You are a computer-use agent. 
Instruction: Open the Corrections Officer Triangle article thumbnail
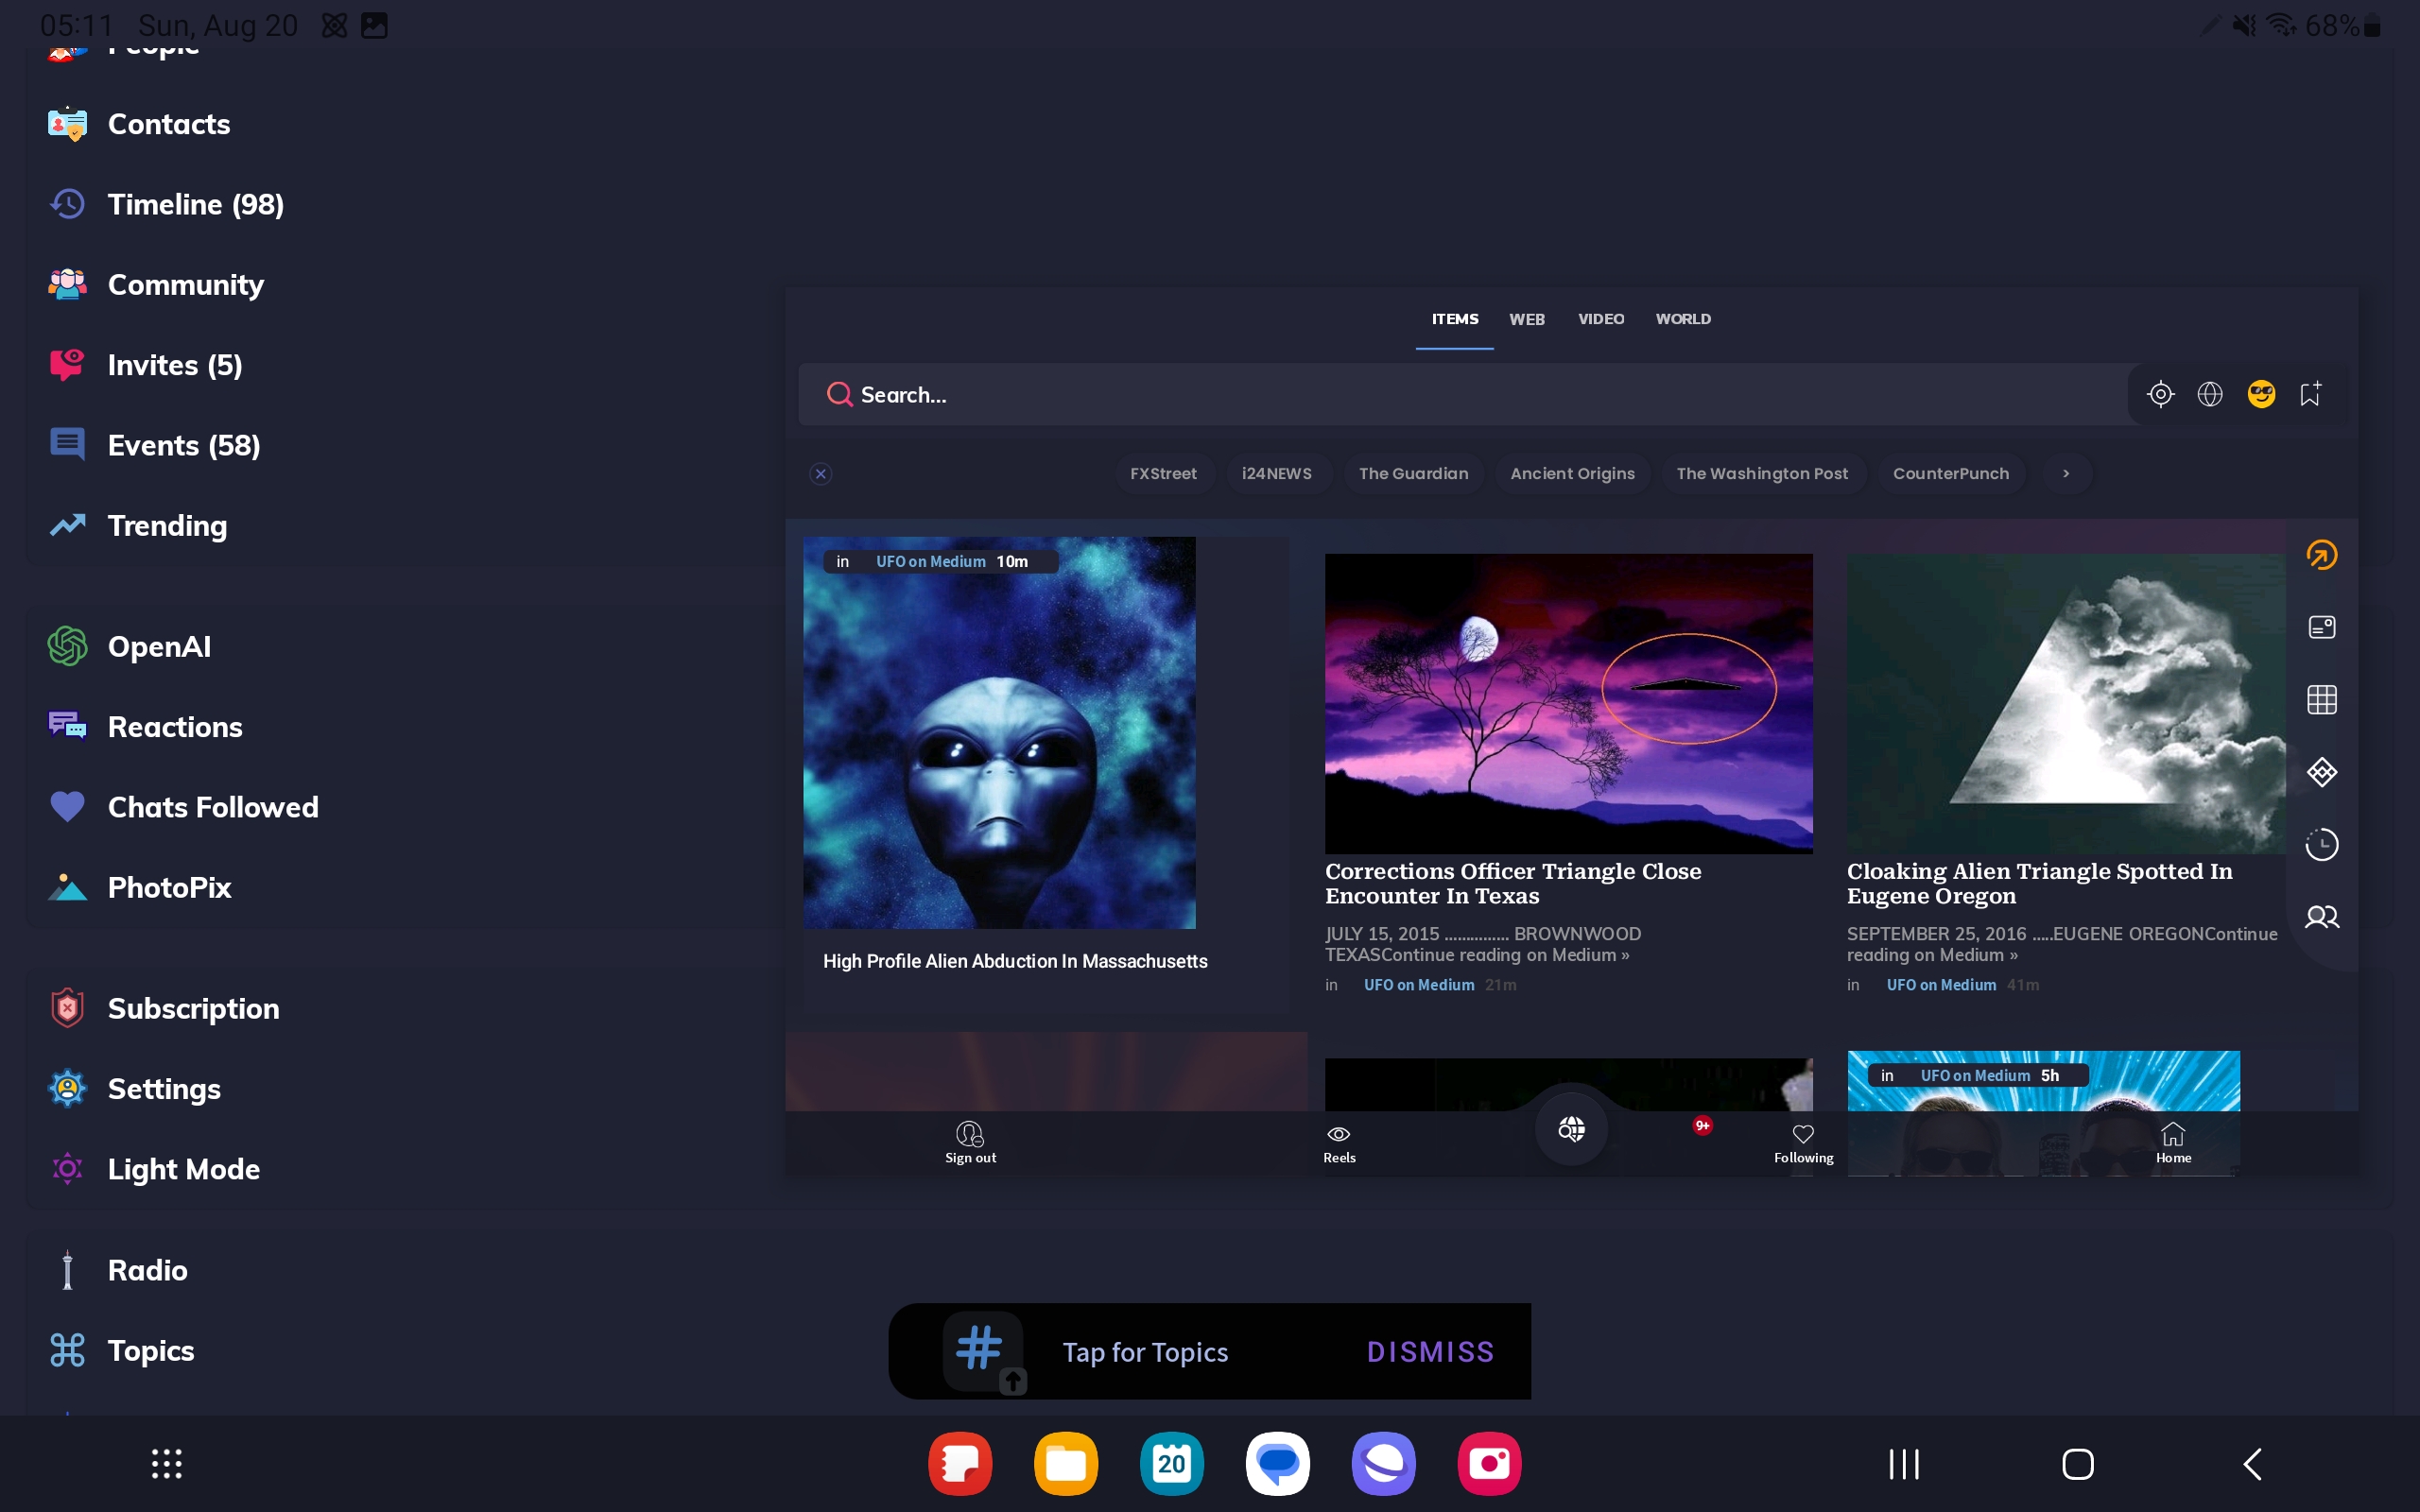point(1568,703)
